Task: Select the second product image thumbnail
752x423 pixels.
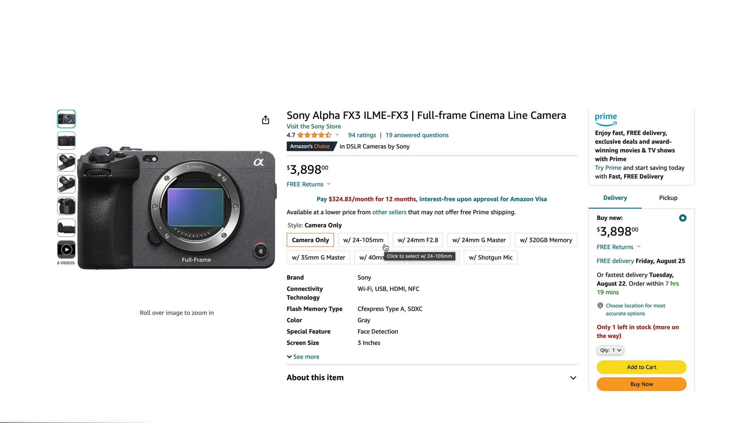Action: point(66,141)
